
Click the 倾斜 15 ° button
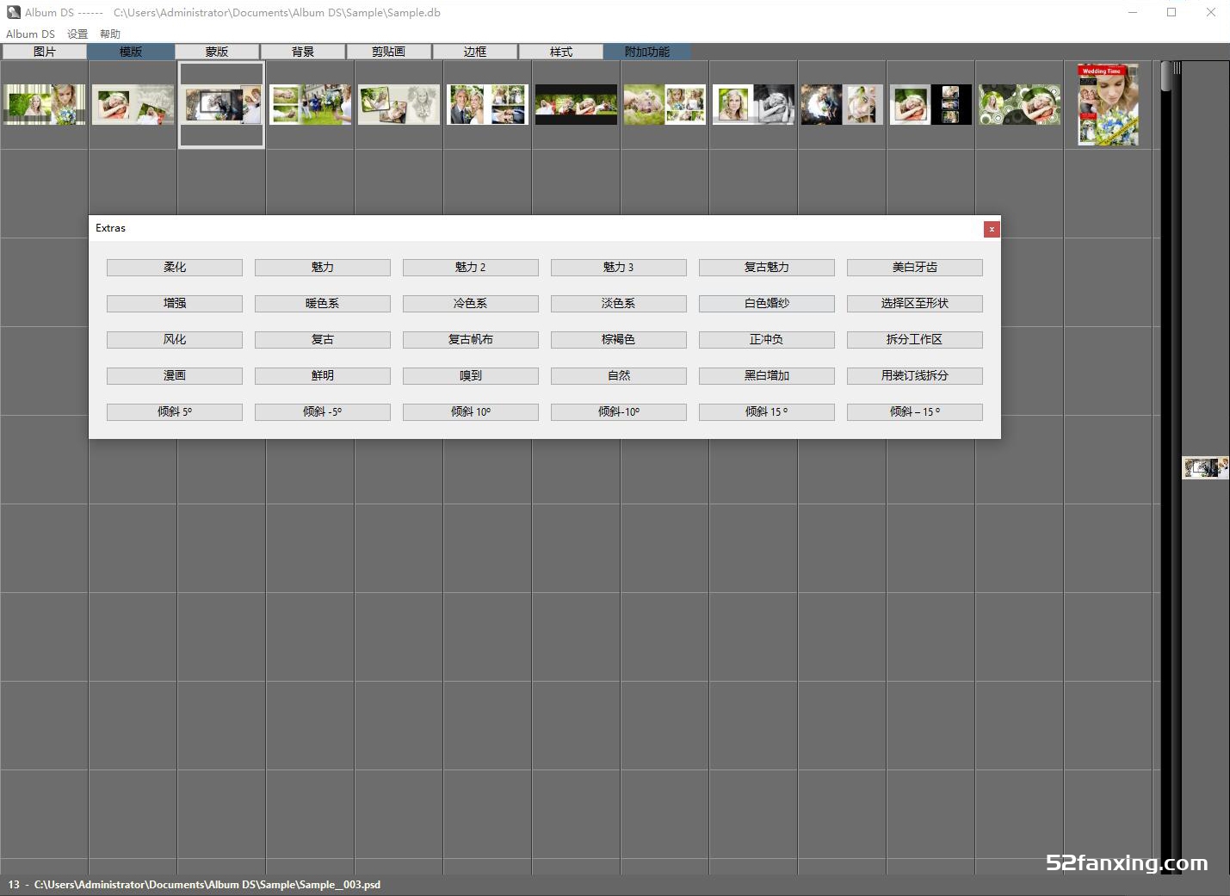pyautogui.click(x=767, y=412)
